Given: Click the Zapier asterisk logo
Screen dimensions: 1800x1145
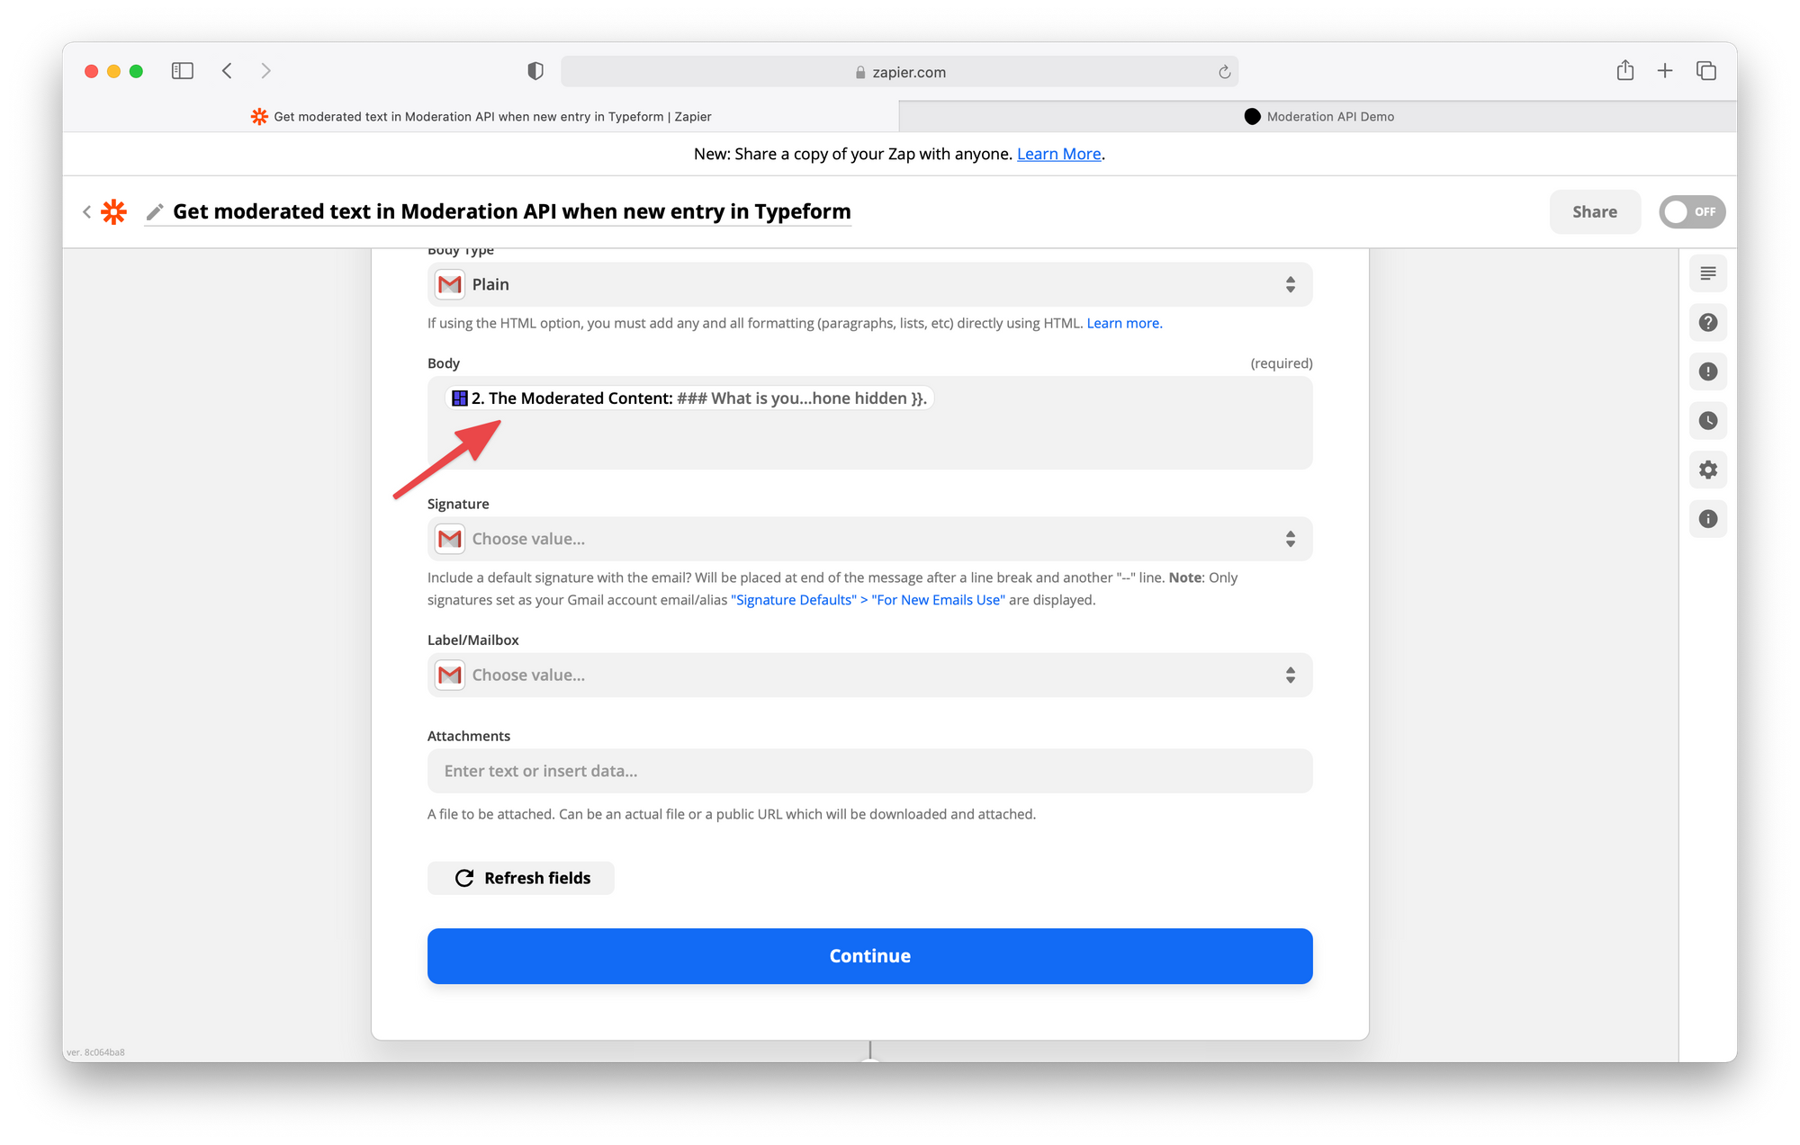Looking at the screenshot, I should click(114, 211).
